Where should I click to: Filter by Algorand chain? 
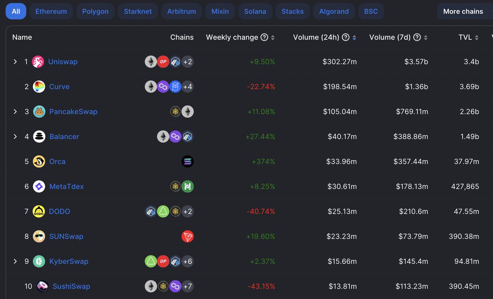point(334,11)
